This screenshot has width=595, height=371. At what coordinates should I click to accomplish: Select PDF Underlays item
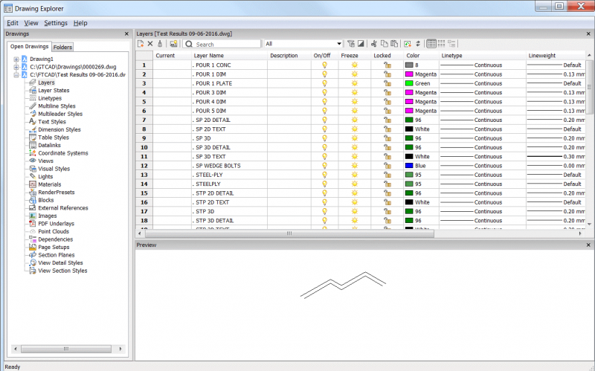pyautogui.click(x=57, y=224)
